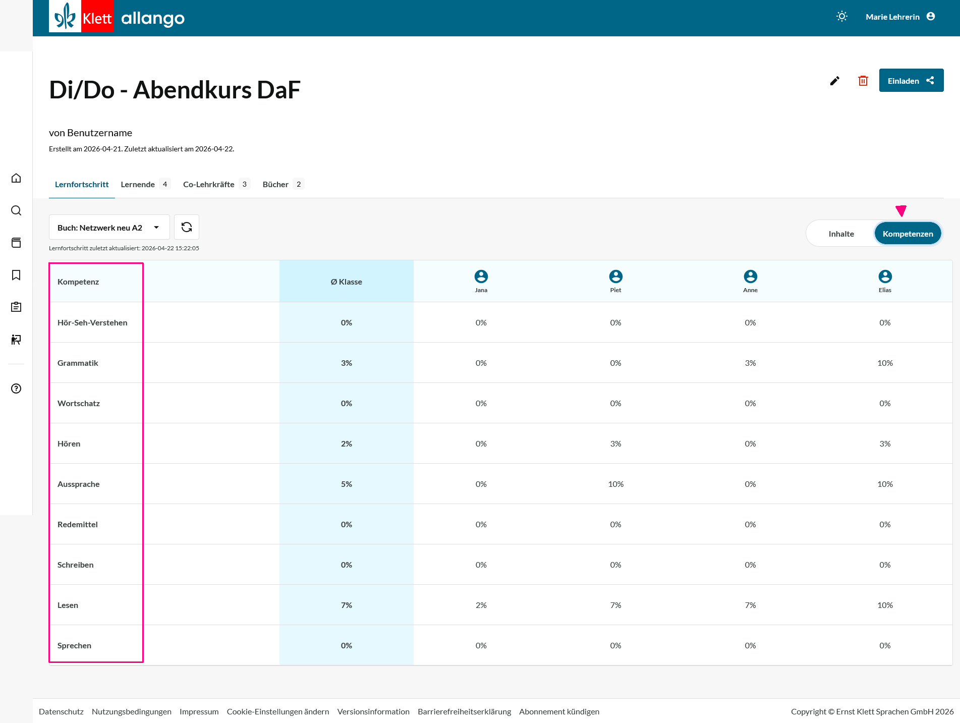Open the library books icon in the sidebar
The height and width of the screenshot is (723, 960).
click(x=16, y=243)
